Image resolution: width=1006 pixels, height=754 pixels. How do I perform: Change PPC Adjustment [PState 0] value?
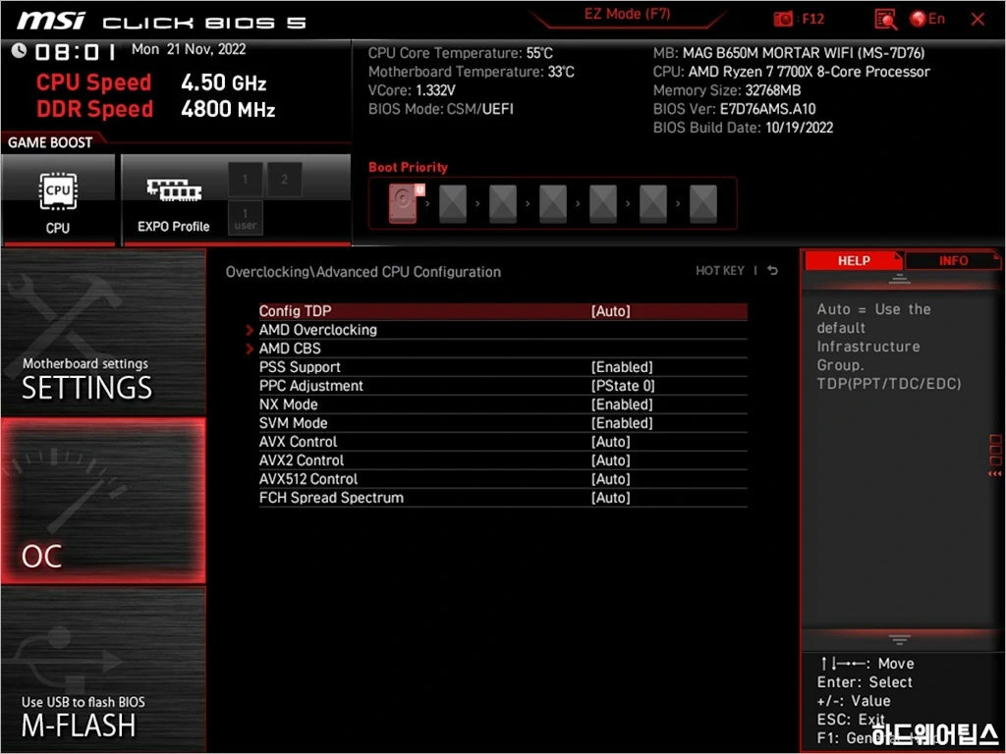[622, 385]
